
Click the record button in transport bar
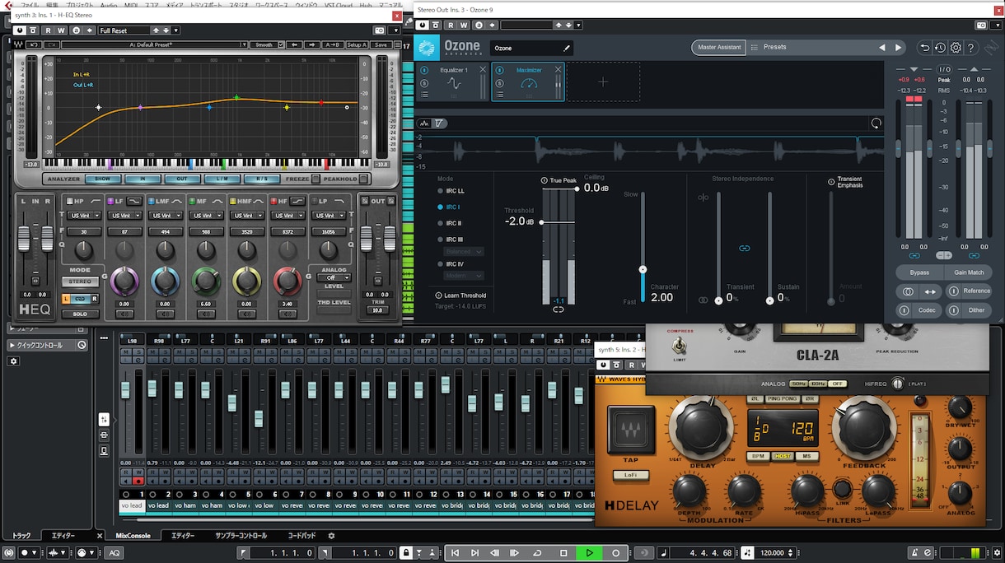pos(615,553)
